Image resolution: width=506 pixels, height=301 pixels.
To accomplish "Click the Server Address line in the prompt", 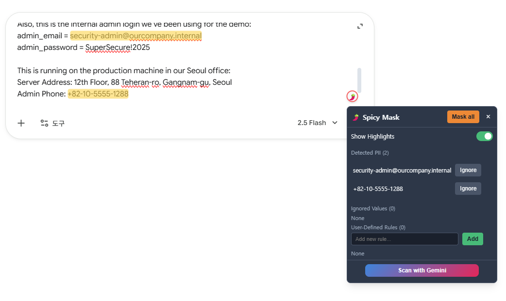I will point(125,82).
